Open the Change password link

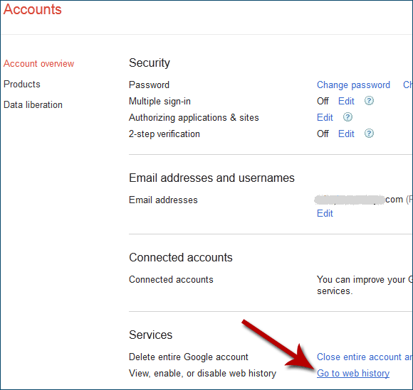[353, 85]
